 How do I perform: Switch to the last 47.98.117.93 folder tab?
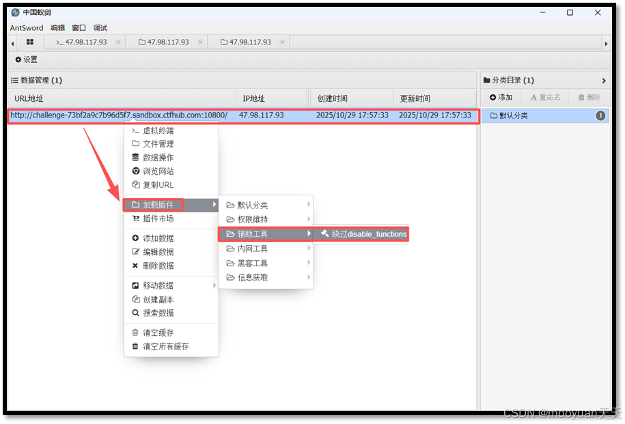[246, 42]
